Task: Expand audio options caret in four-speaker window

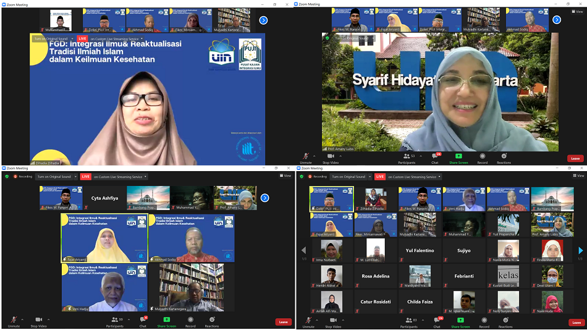Action: 22,319
